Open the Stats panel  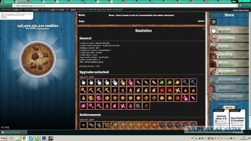82,21
